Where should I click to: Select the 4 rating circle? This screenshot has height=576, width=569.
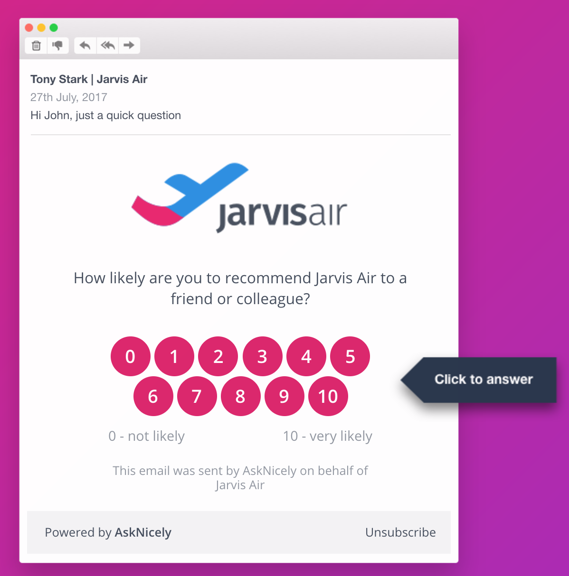click(306, 356)
